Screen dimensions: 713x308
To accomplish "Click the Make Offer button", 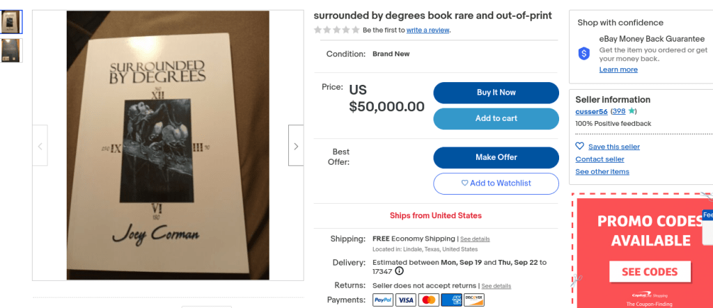I will [x=496, y=158].
